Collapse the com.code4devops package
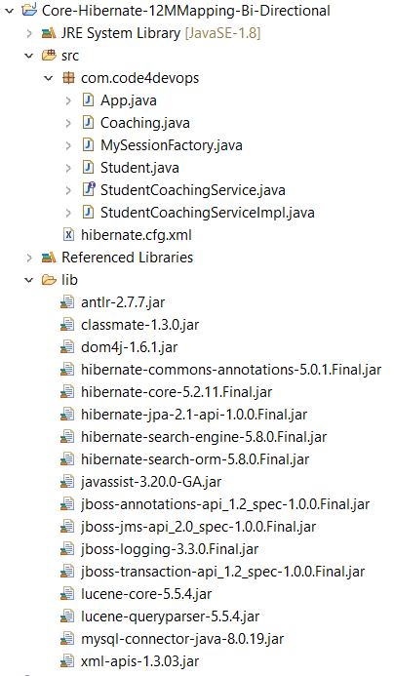 point(49,78)
